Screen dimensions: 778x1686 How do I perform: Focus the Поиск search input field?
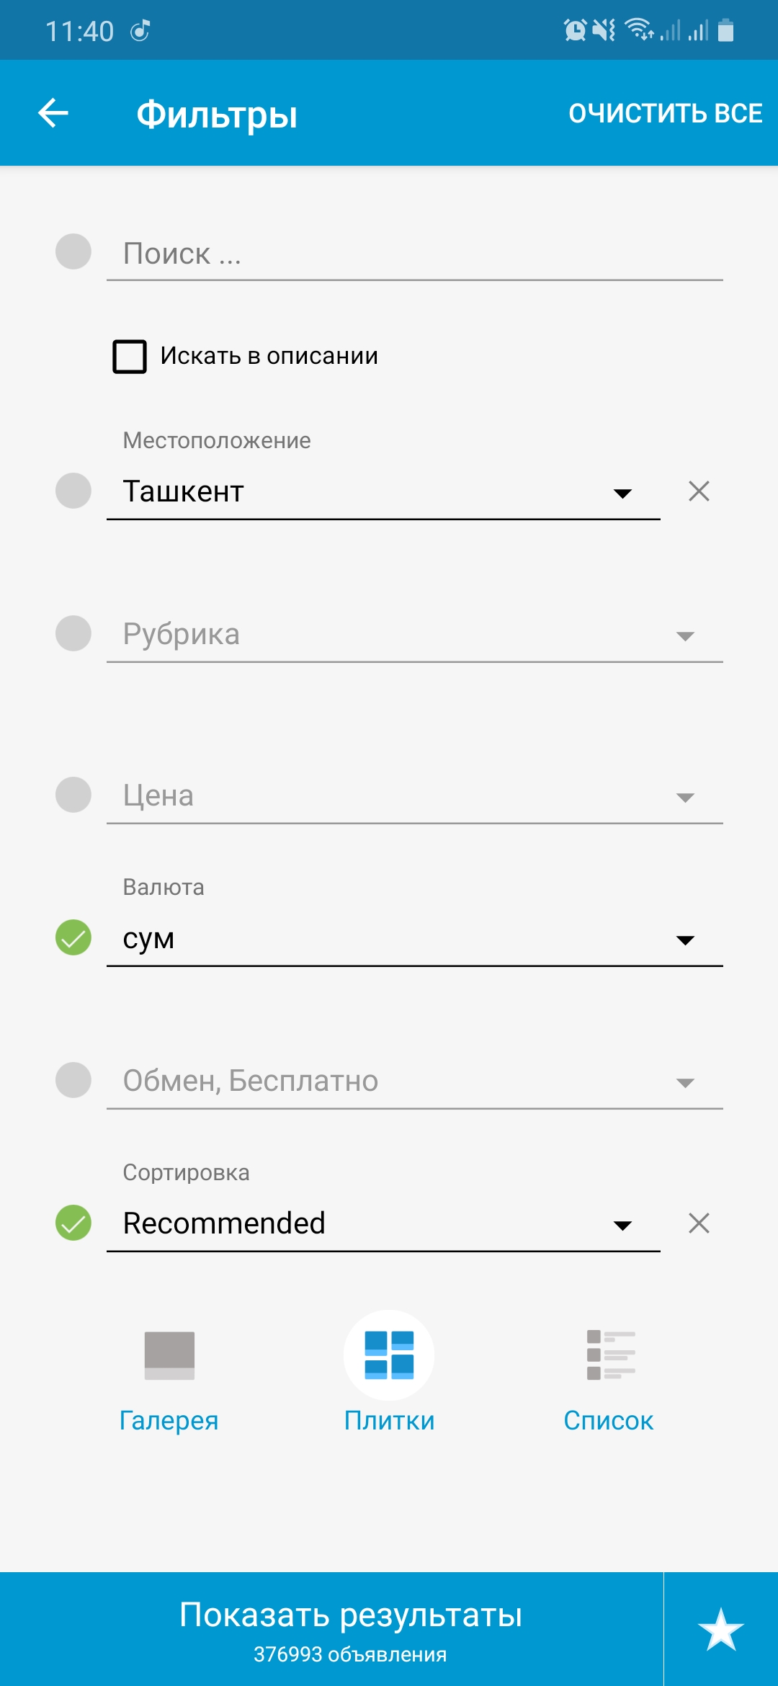[414, 254]
